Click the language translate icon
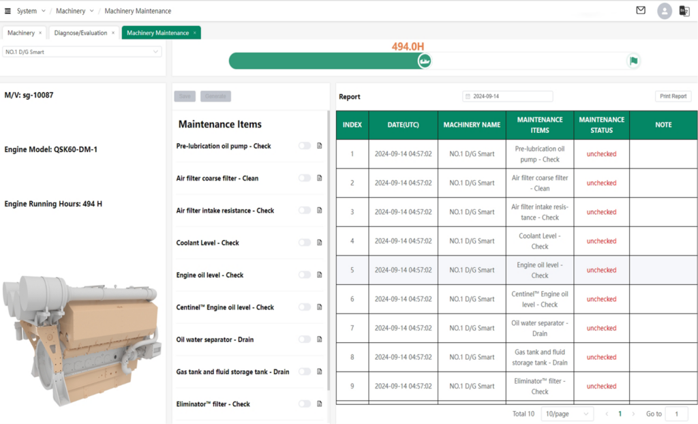The height and width of the screenshot is (424, 698). 684,11
